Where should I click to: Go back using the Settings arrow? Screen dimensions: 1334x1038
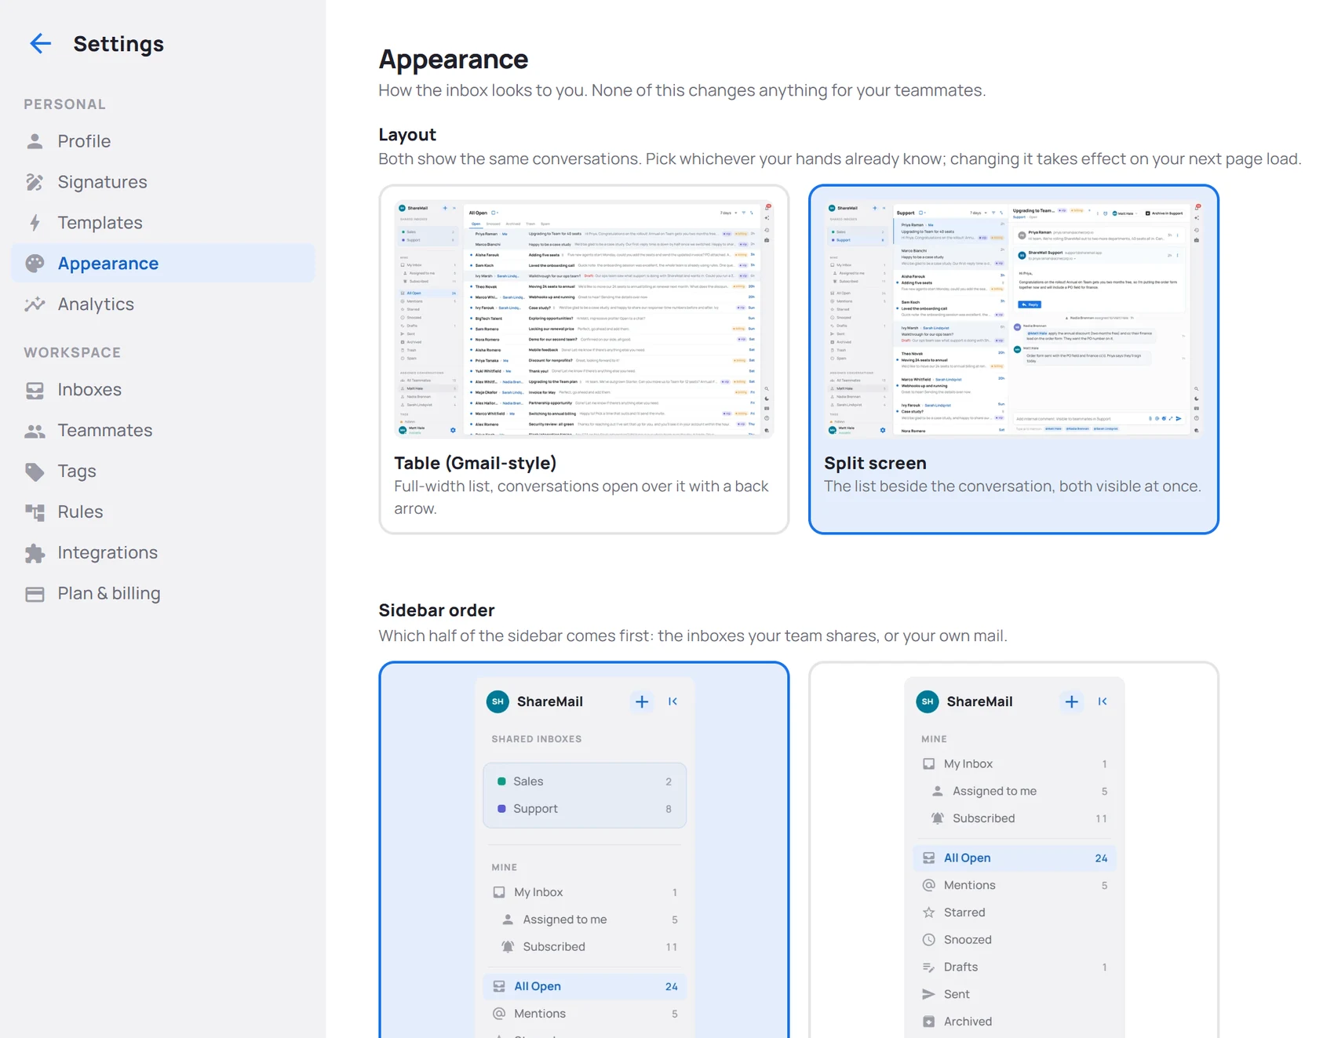(40, 44)
